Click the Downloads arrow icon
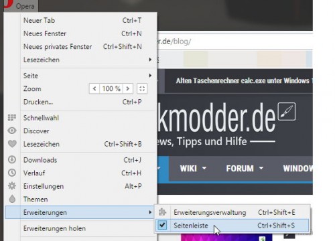The height and width of the screenshot is (241, 335). [12, 159]
